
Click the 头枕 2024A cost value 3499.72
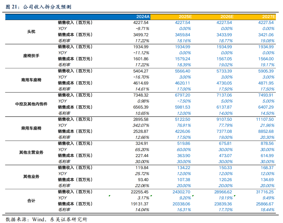coord(141,35)
